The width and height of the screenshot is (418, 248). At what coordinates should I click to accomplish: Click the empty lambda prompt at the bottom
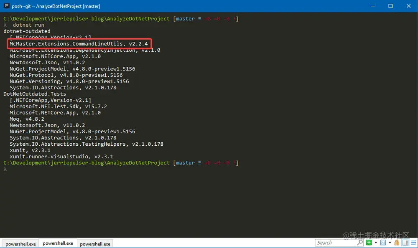click(x=5, y=169)
